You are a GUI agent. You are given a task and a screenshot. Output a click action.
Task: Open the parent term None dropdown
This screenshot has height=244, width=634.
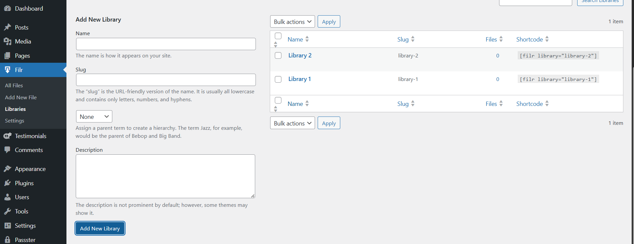[x=94, y=117]
